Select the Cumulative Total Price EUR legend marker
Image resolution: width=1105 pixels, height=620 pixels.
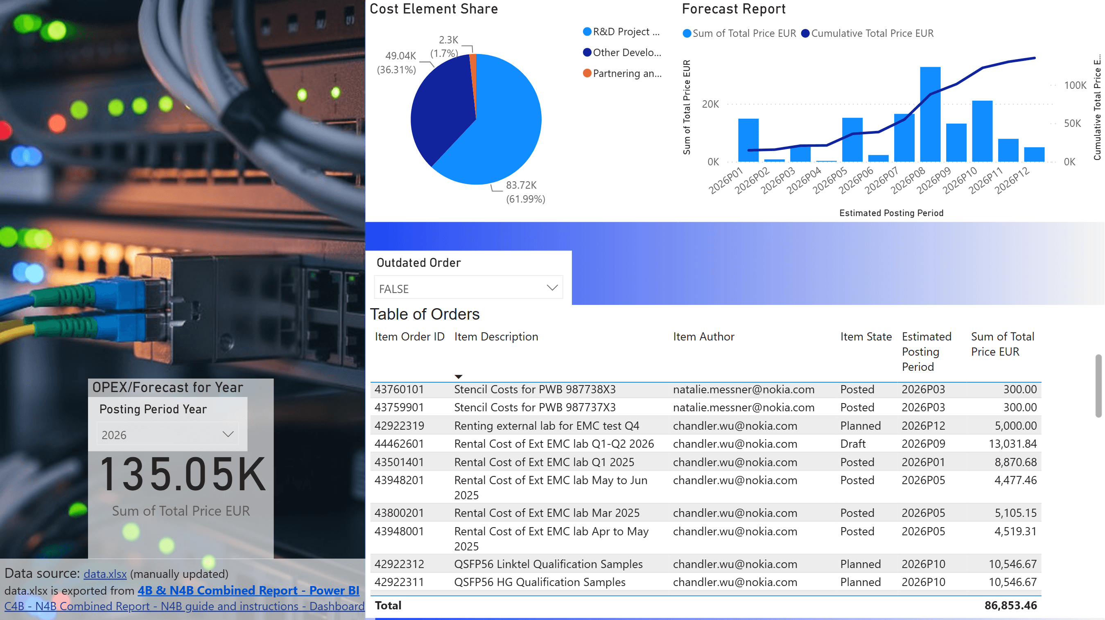point(805,34)
